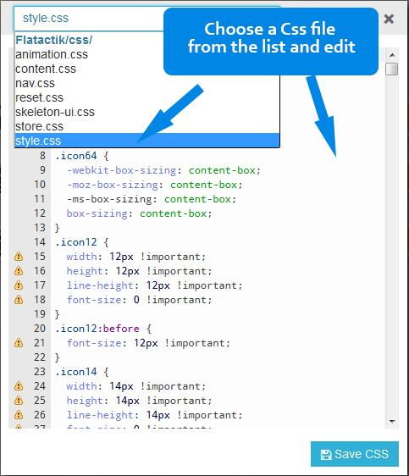Click the Save CSS button

pyautogui.click(x=355, y=454)
